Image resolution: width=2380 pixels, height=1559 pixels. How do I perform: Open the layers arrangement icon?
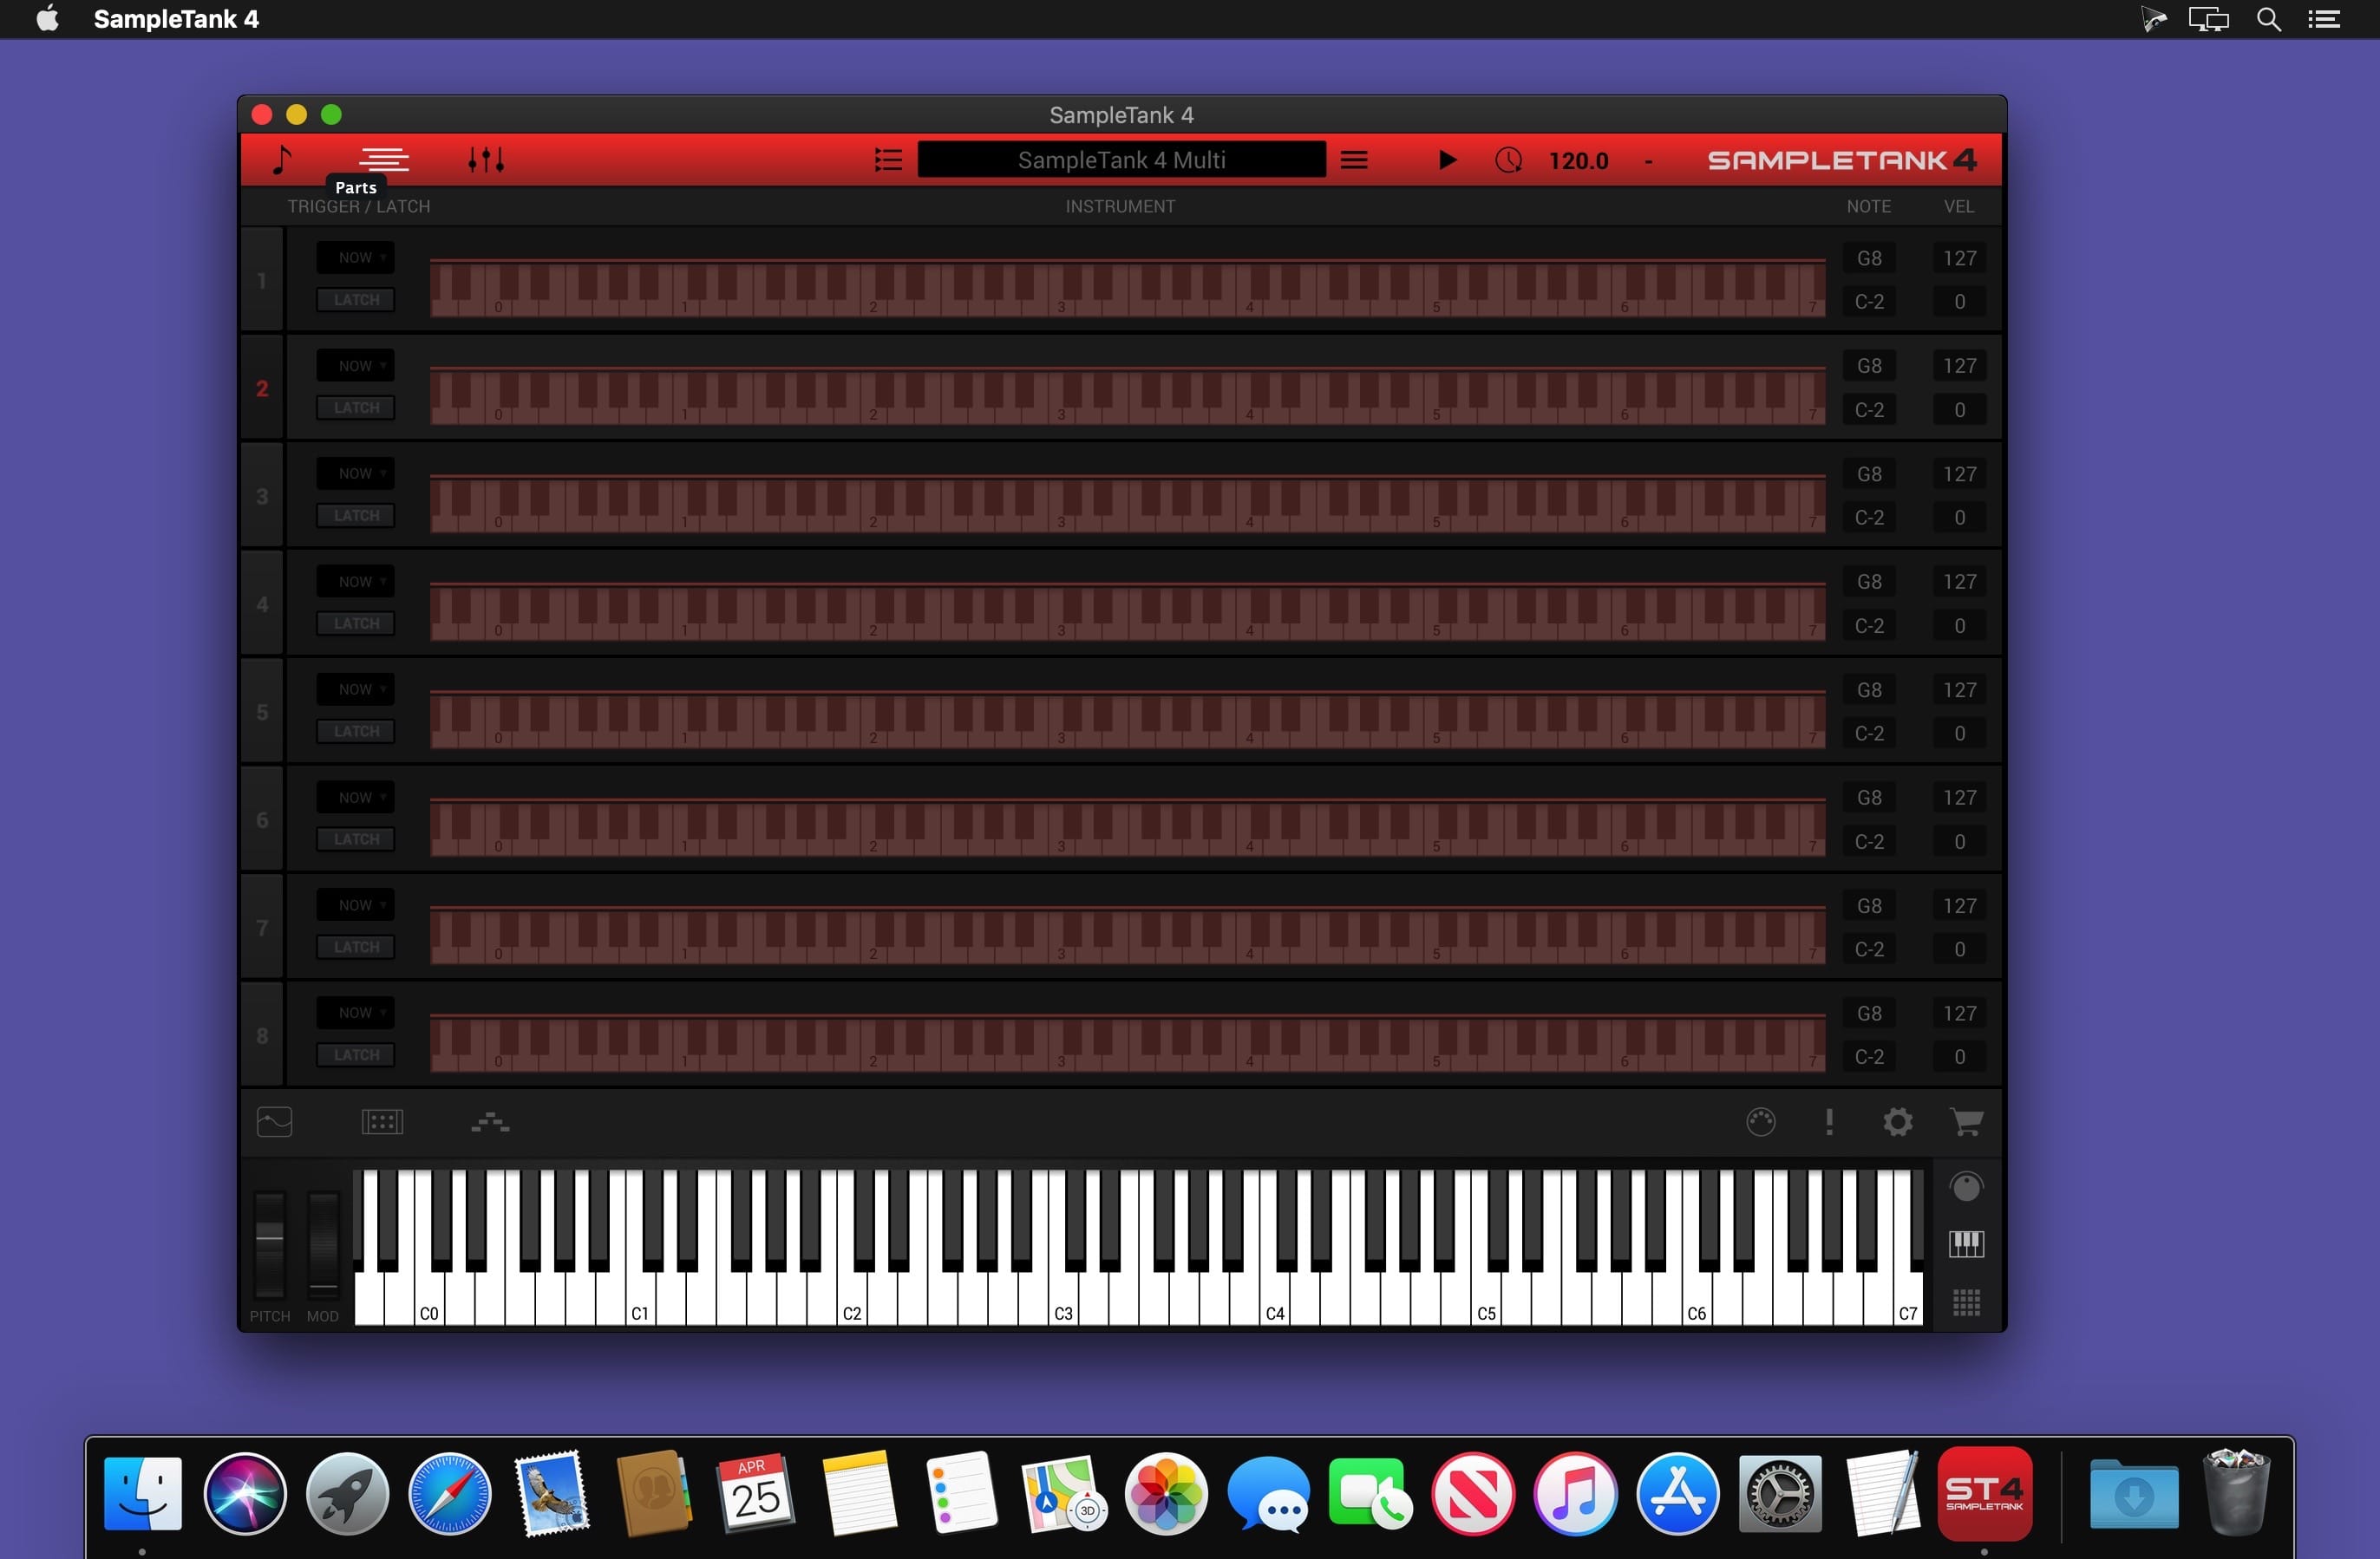490,1122
